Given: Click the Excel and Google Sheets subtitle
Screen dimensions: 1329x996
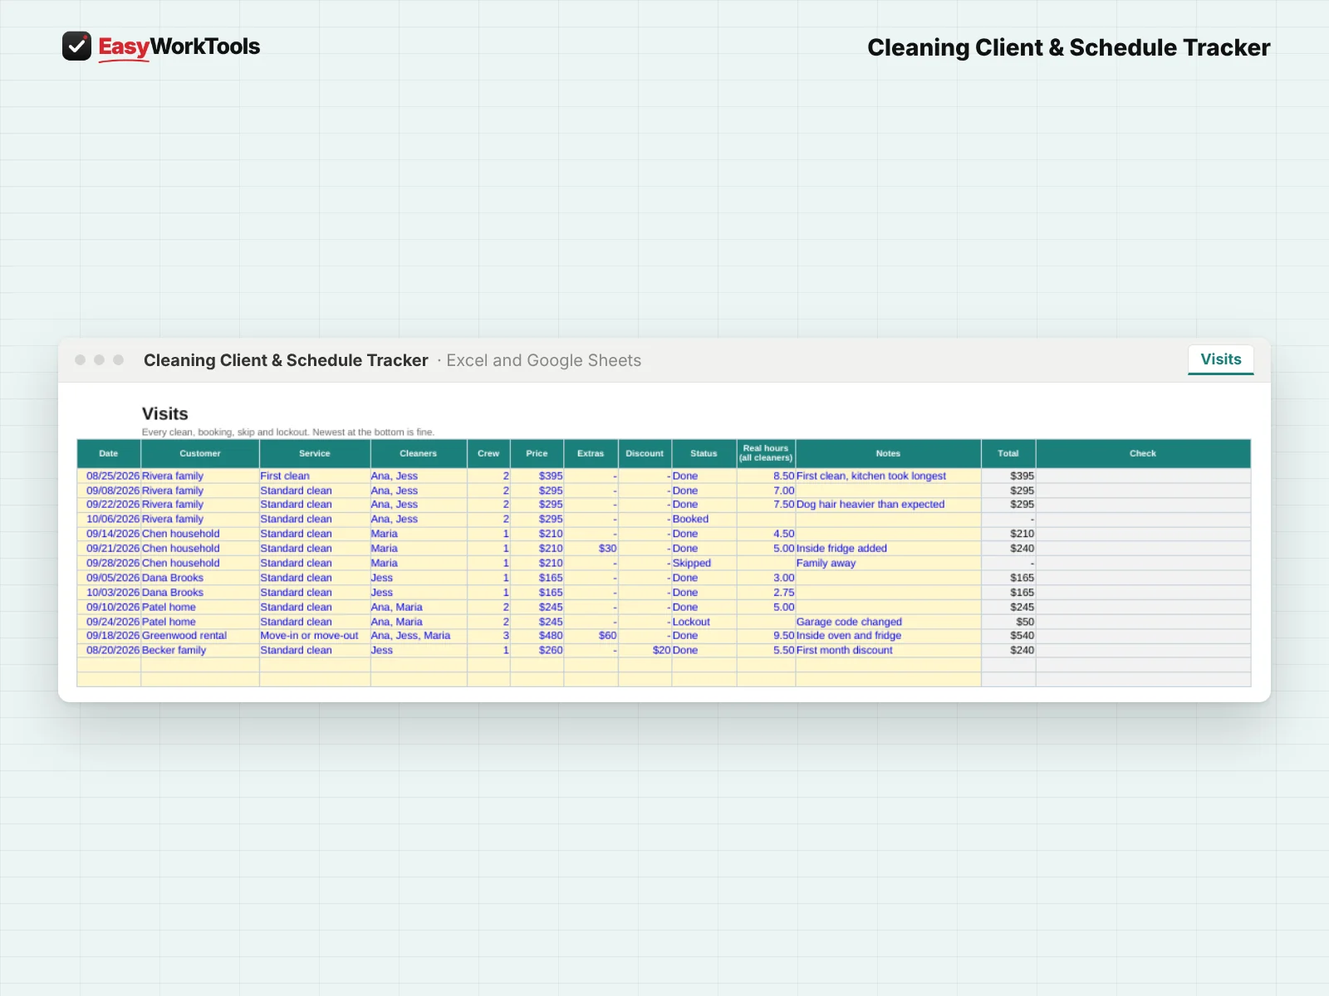Looking at the screenshot, I should pyautogui.click(x=544, y=360).
